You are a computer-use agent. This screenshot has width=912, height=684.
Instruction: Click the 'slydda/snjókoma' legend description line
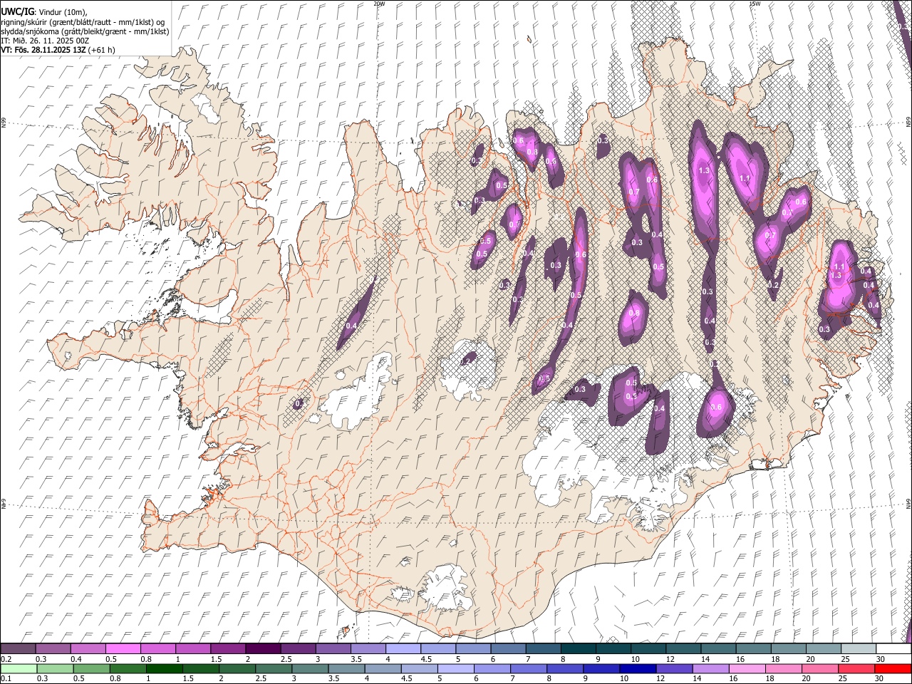(85, 31)
